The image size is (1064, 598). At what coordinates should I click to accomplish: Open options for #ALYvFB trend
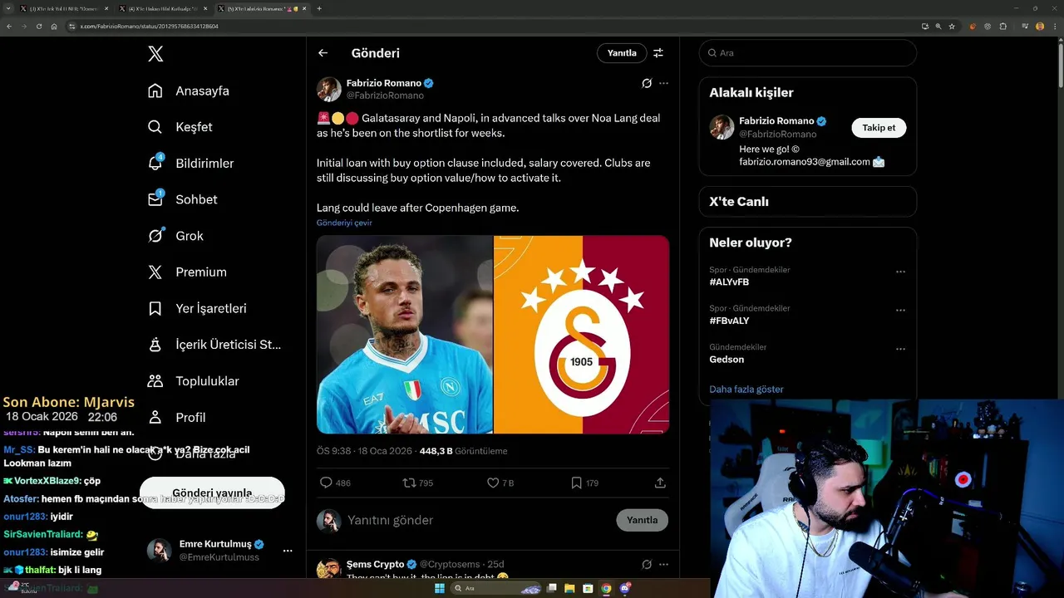point(900,272)
